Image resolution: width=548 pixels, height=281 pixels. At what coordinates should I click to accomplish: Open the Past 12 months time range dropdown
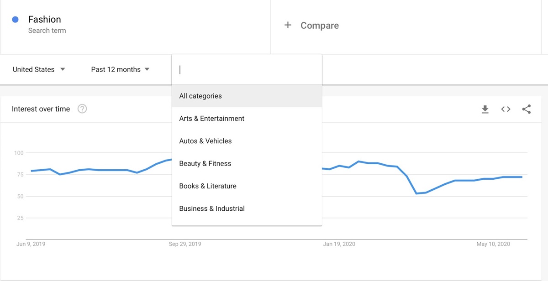tap(116, 69)
